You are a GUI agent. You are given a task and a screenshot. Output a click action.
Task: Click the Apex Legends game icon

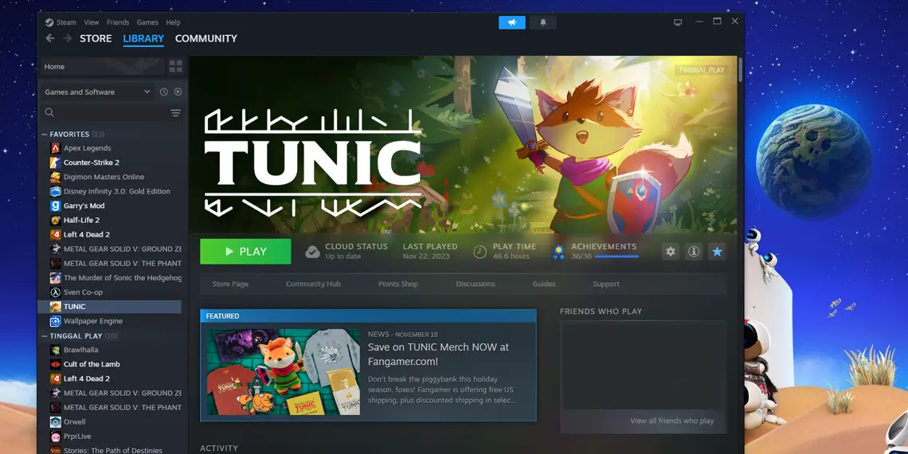pos(55,148)
